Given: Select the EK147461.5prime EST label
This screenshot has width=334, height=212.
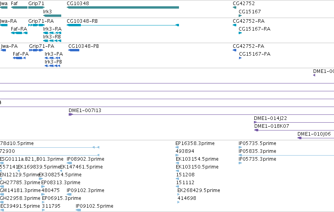Looking at the screenshot, I should pos(81,167).
